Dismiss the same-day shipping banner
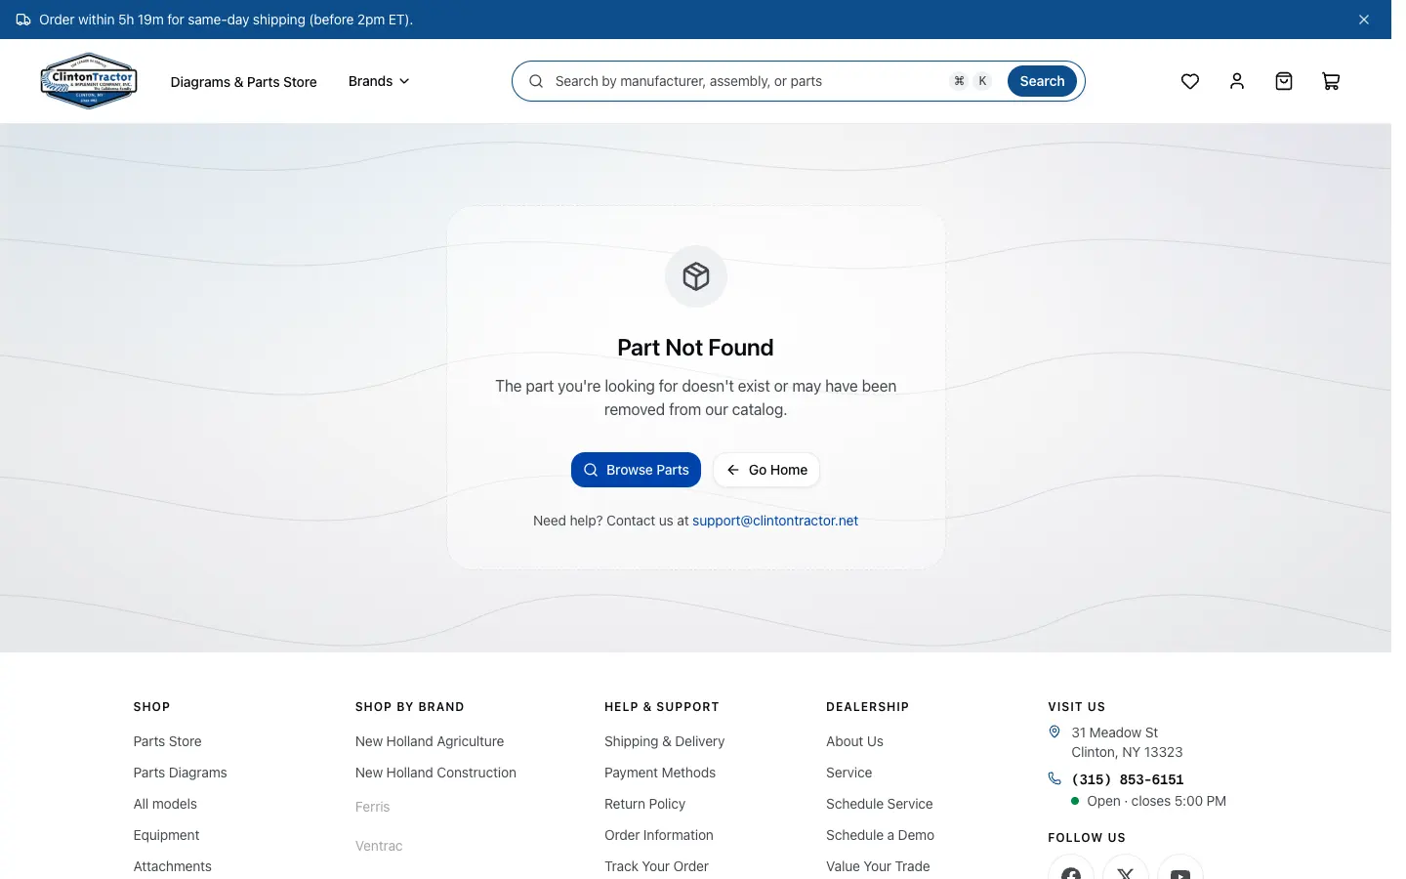This screenshot has height=879, width=1406. point(1364,20)
